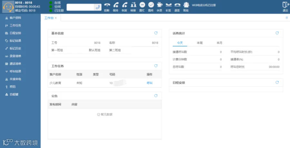Click the 挂断 hang-up phone icon
The height and width of the screenshot is (148, 290).
point(107,5)
